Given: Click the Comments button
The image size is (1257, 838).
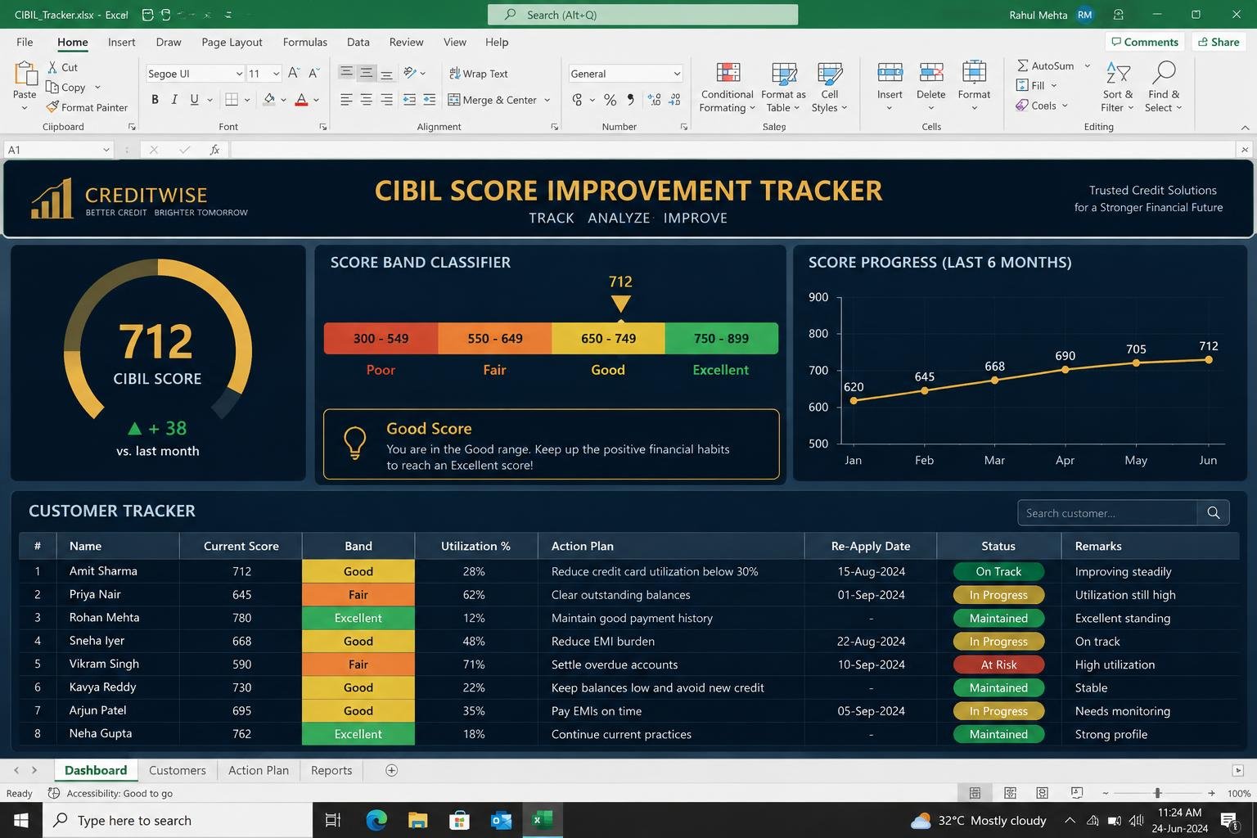Looking at the screenshot, I should 1143,42.
